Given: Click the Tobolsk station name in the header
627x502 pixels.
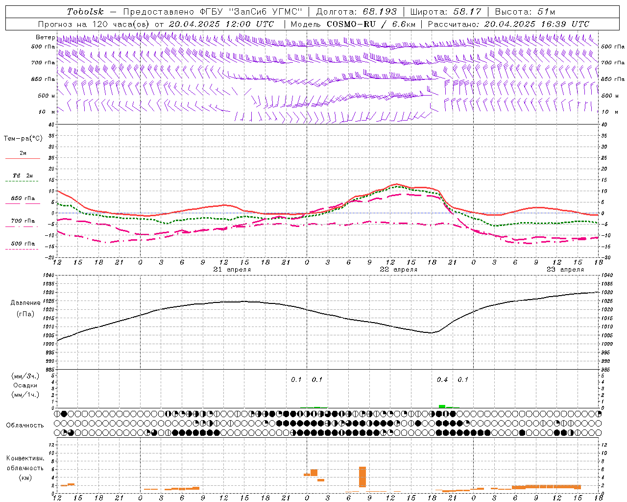Looking at the screenshot, I should (85, 12).
